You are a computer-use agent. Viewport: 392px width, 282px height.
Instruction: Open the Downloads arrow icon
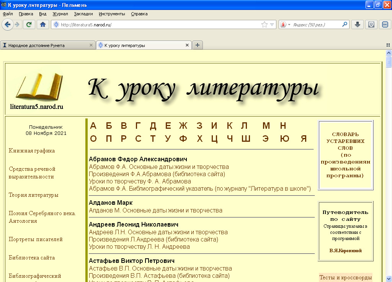(357, 24)
